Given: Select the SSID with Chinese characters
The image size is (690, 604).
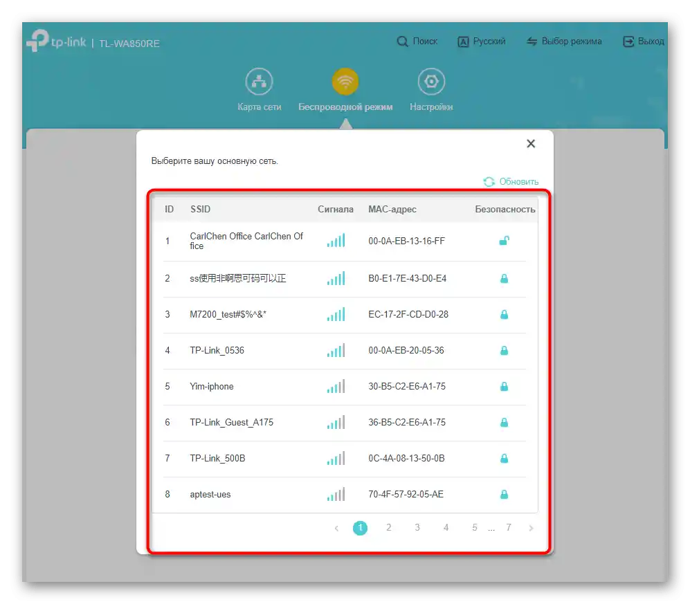Looking at the screenshot, I should (237, 278).
